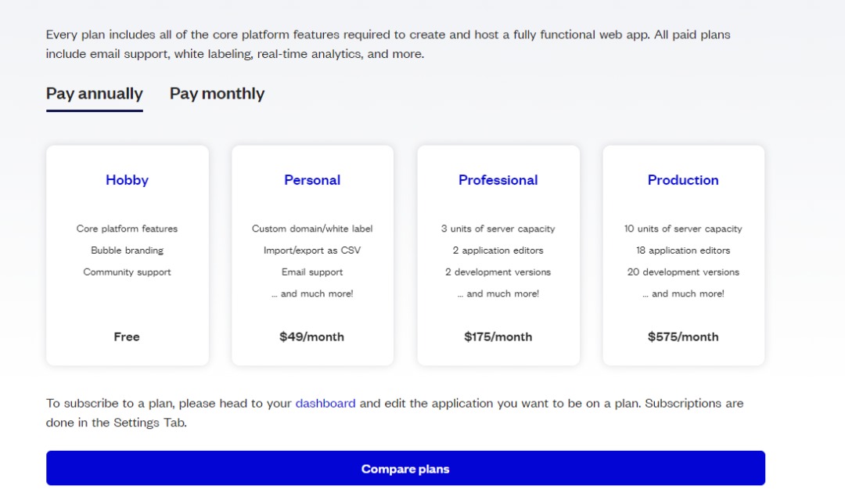The width and height of the screenshot is (845, 504).
Task: Open the dashboard link
Action: pyautogui.click(x=325, y=404)
